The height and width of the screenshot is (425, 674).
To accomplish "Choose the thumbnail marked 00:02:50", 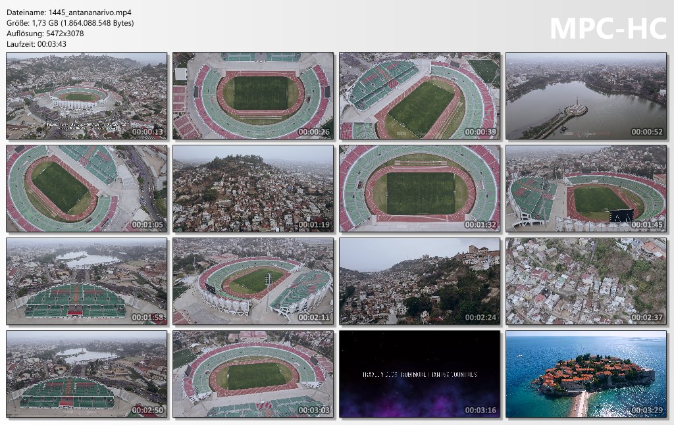I will (x=87, y=374).
